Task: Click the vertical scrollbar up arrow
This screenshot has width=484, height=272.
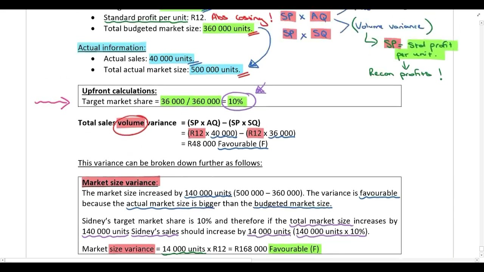Action: (481, 23)
